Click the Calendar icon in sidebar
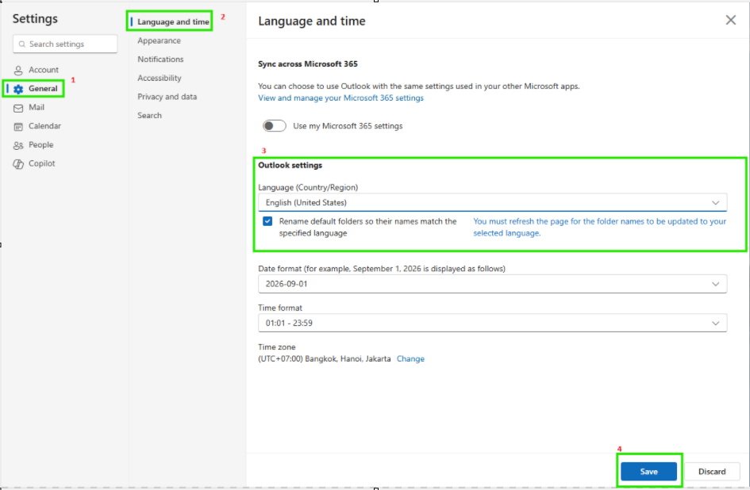Viewport: 750px width, 490px height. tap(18, 127)
